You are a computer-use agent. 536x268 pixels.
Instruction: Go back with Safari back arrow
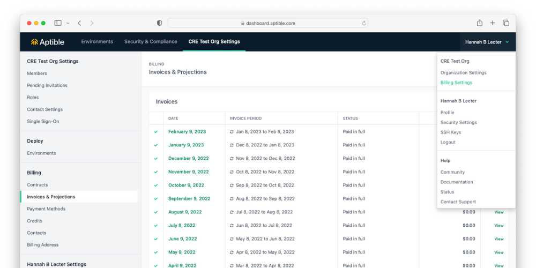(x=79, y=23)
